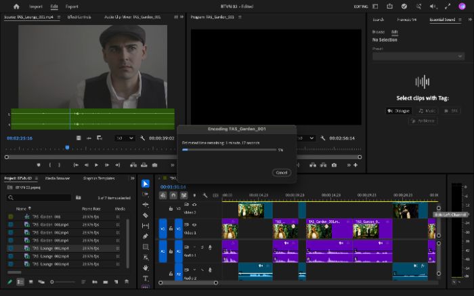Image resolution: width=474 pixels, height=296 pixels.
Task: Export frame from Source monitor camera icon
Action: point(155,165)
